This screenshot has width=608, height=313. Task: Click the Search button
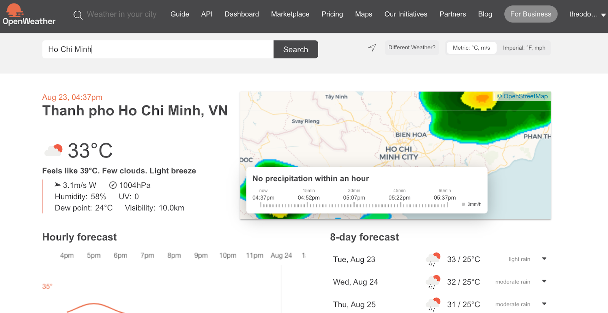[296, 49]
